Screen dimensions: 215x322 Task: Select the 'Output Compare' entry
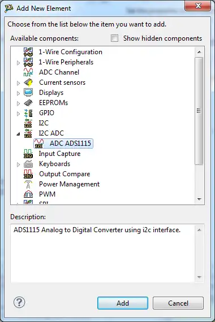[64, 174]
